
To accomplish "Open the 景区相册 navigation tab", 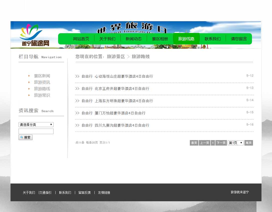I will tap(160, 39).
